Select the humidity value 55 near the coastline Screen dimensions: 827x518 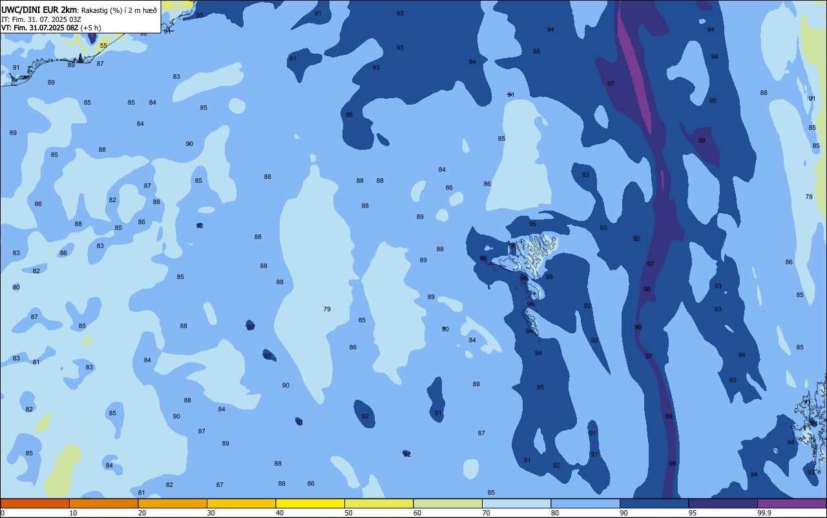tap(103, 46)
